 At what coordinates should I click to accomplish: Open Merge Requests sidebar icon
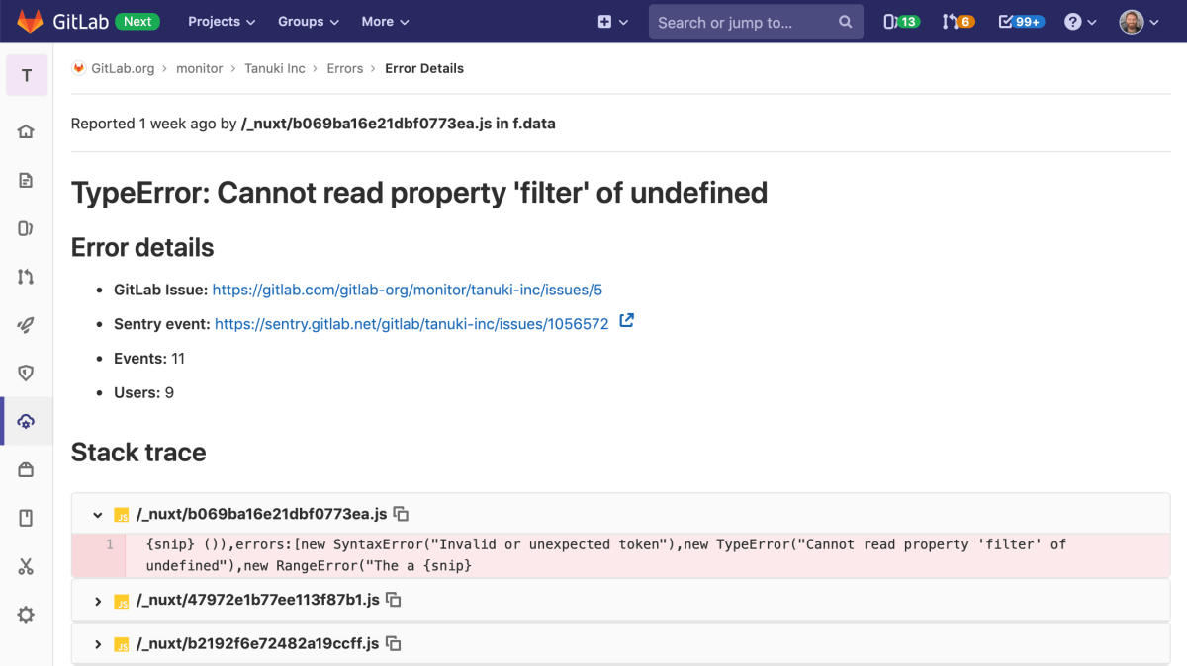27,277
